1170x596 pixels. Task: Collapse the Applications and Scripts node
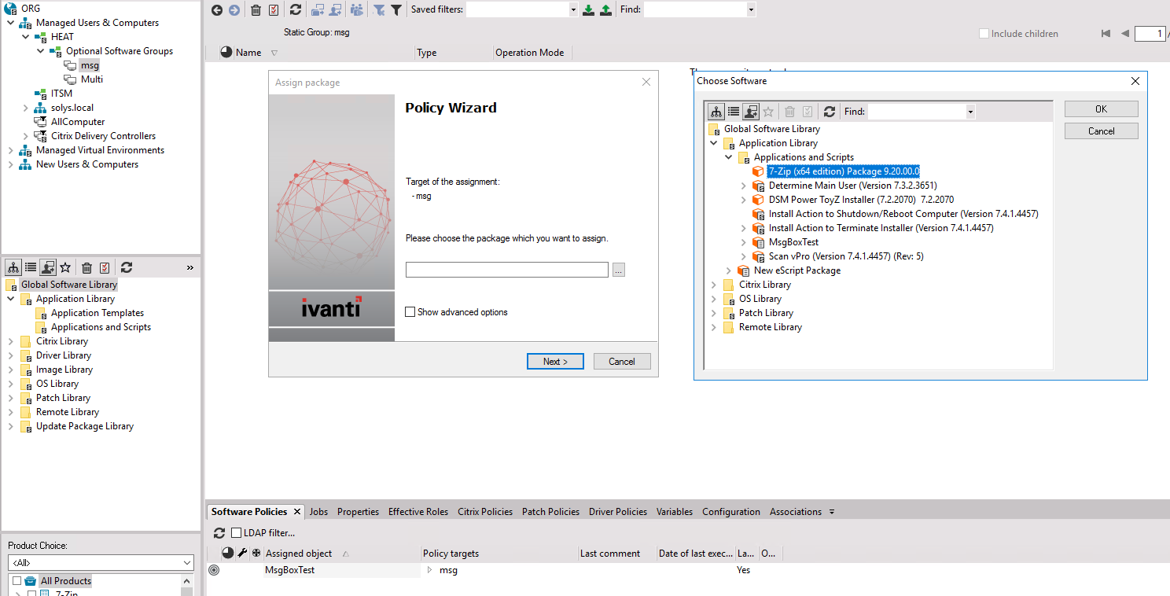click(727, 156)
